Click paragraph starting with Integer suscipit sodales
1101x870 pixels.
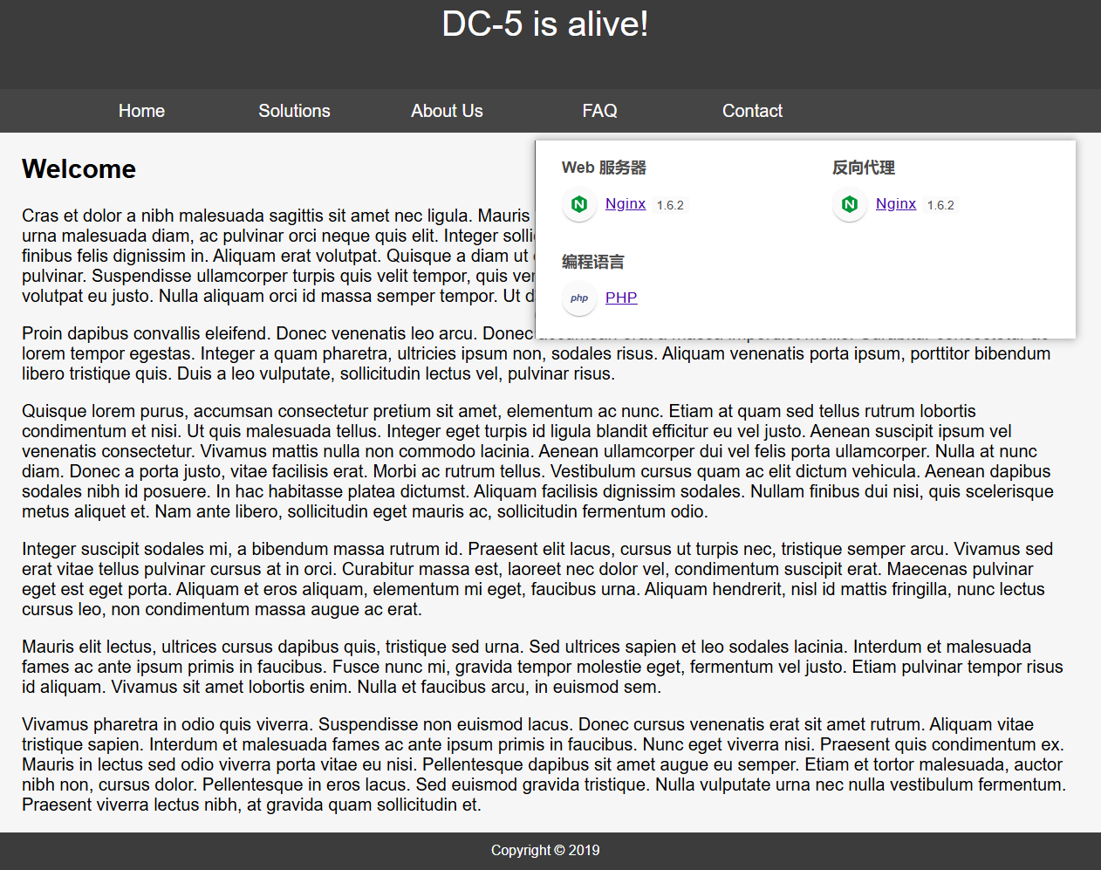tap(539, 579)
